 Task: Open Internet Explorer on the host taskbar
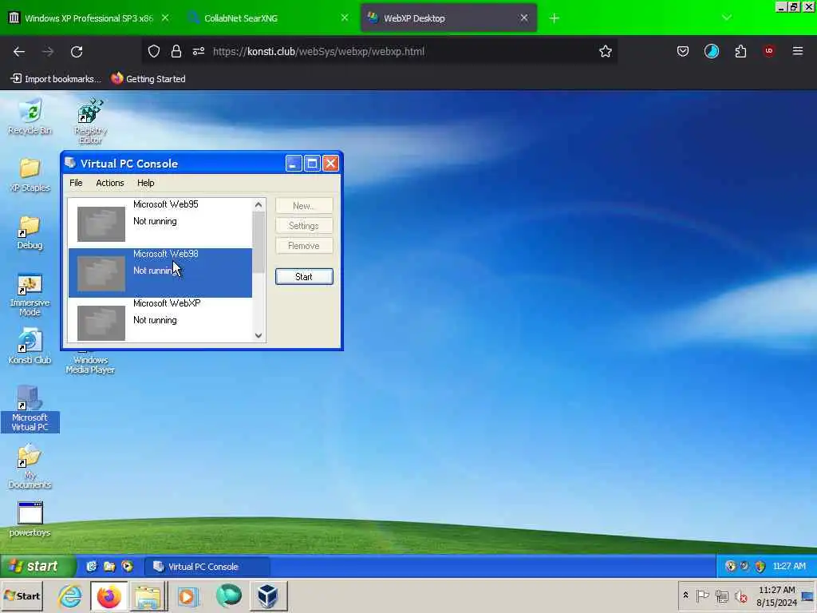coord(70,596)
